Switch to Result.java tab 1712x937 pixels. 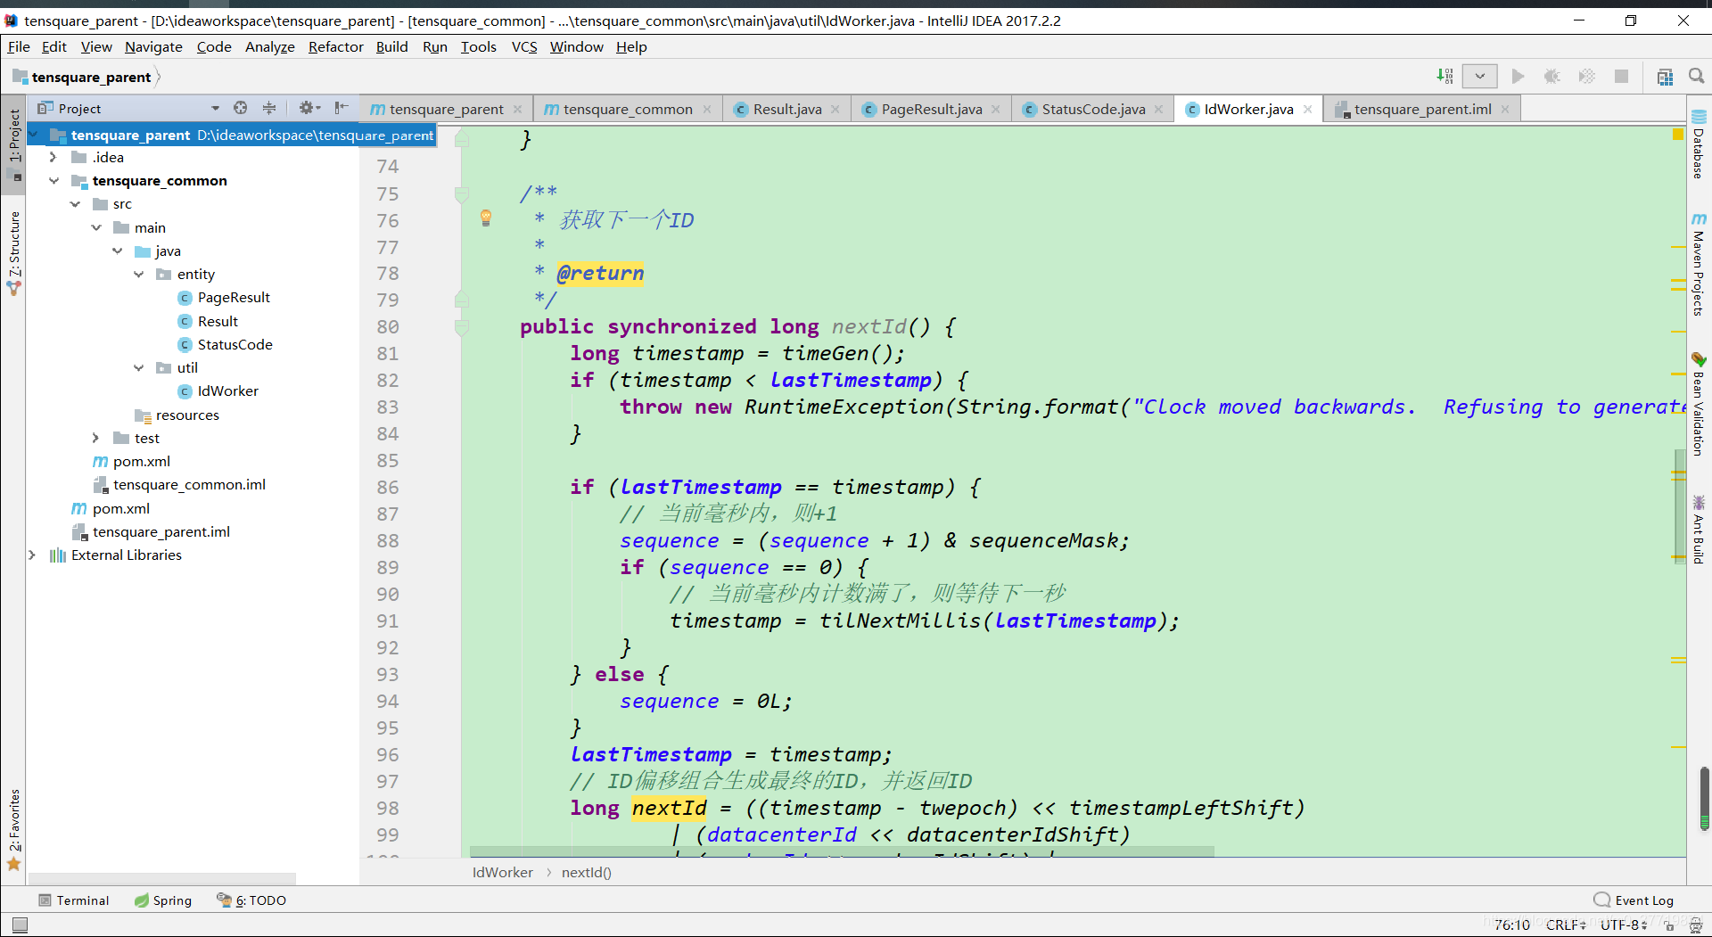[x=786, y=109]
